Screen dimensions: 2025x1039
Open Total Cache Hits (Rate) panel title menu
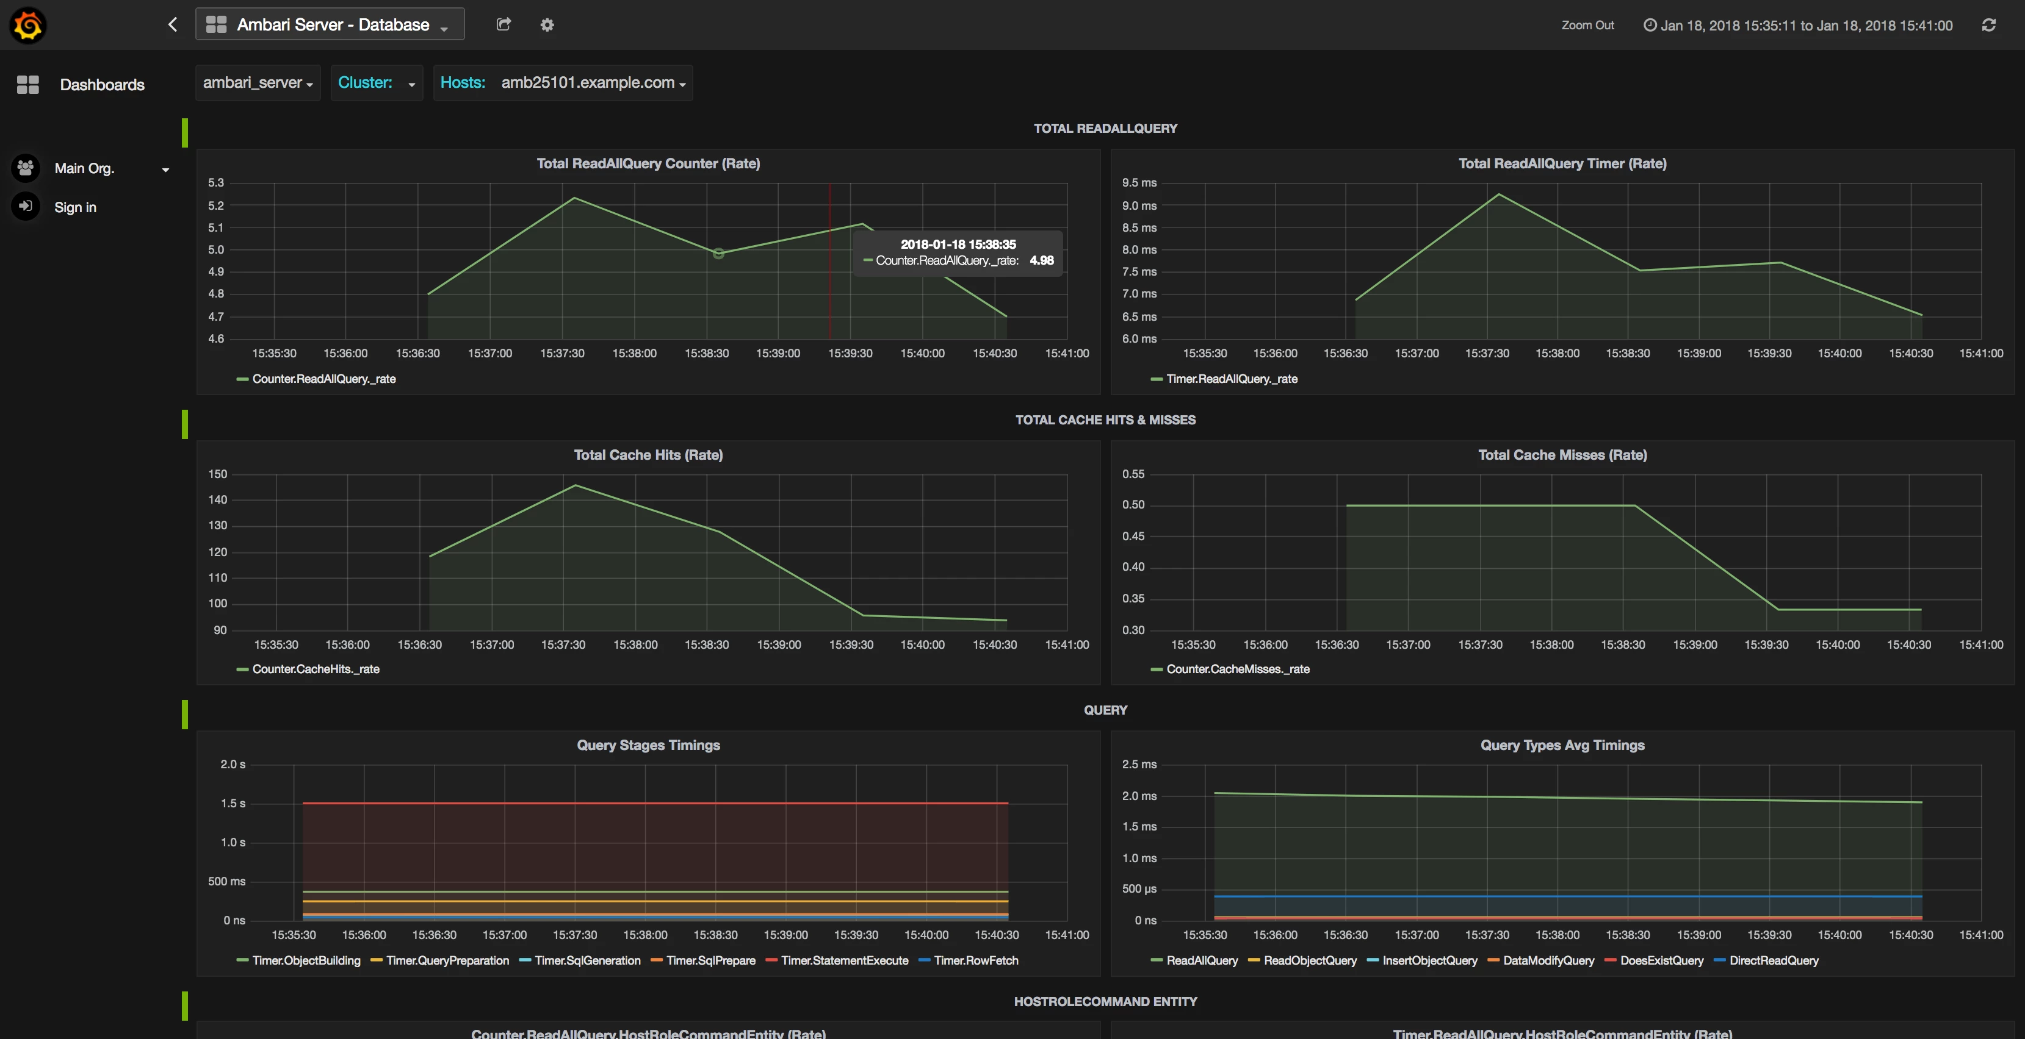click(648, 455)
